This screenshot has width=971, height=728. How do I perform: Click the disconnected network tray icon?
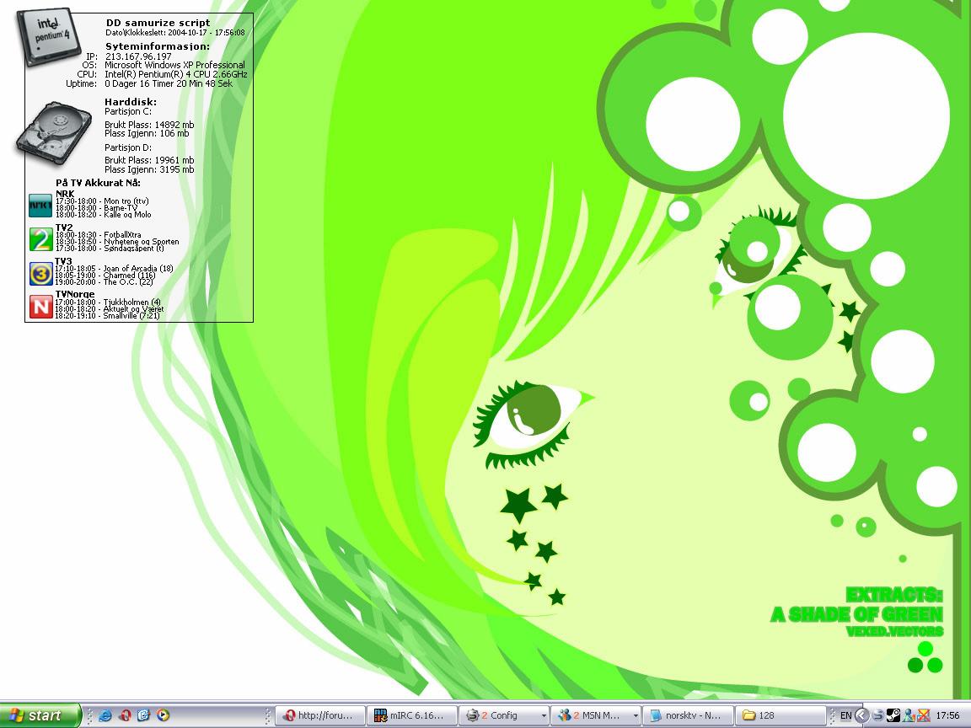pyautogui.click(x=923, y=715)
